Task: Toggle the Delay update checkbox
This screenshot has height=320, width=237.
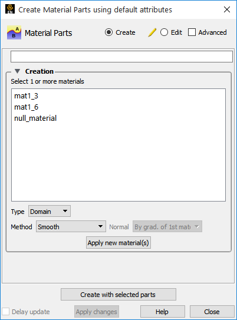Action: (5, 312)
